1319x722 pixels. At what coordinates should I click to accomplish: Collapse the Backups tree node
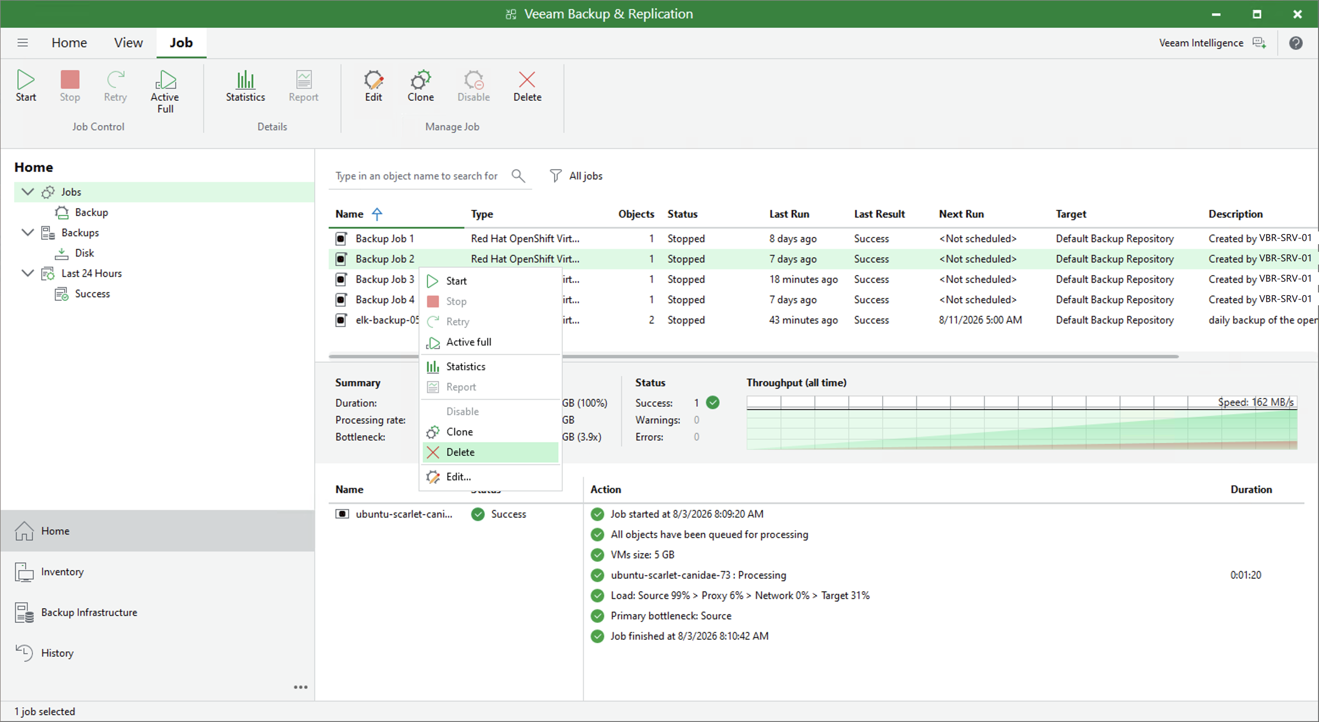tap(28, 232)
